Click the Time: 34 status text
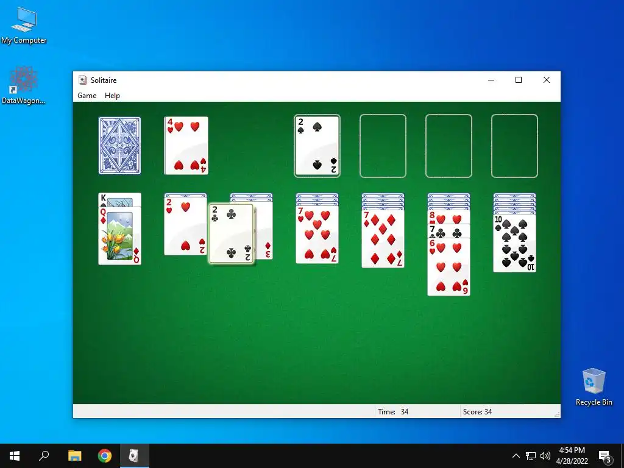 pos(393,412)
